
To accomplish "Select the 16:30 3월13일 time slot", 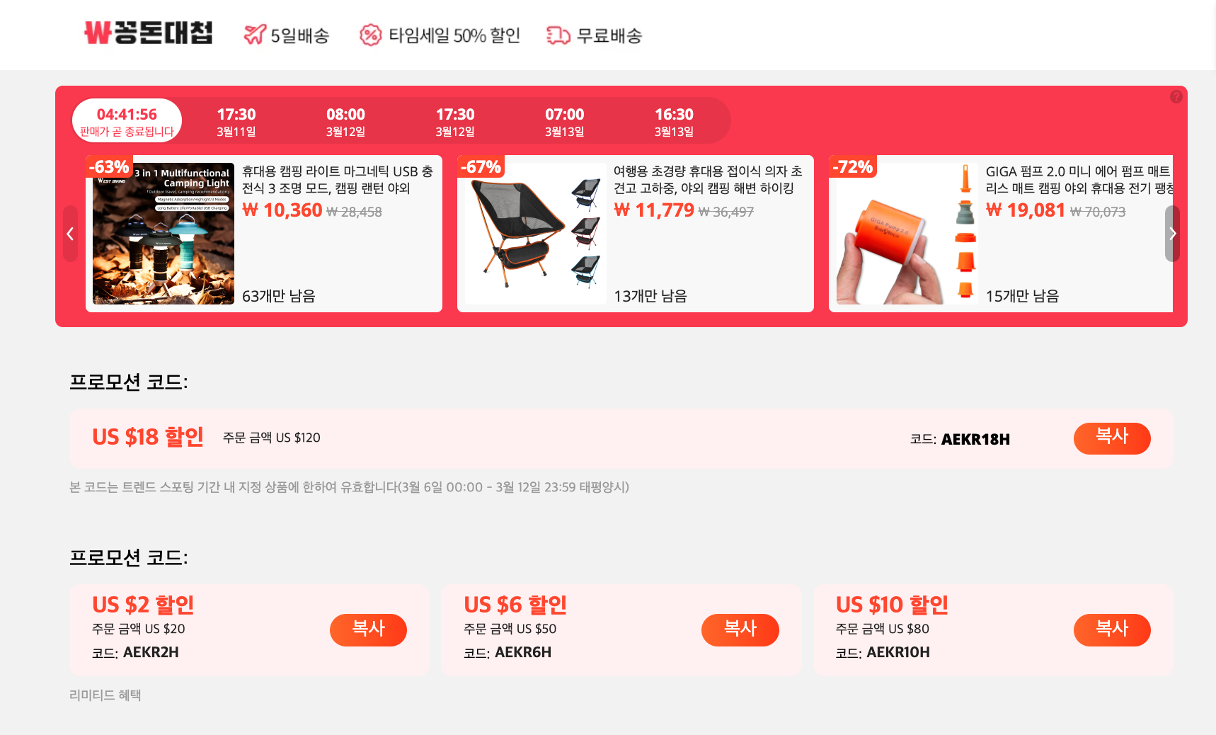I will [674, 122].
